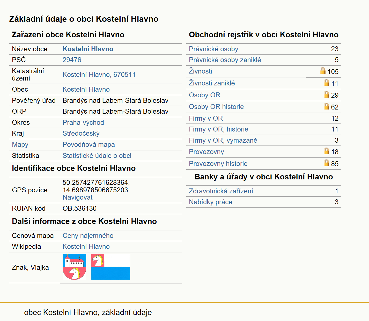Open the Praha-východ district link
Viewport: 369px width, 321px height.
pos(83,122)
